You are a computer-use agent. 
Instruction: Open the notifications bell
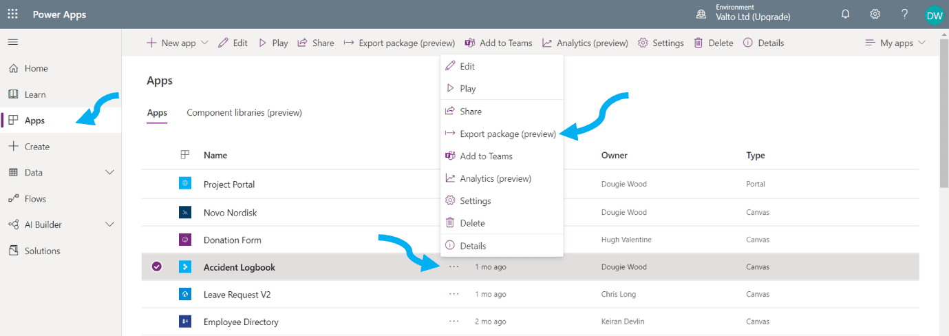point(846,14)
